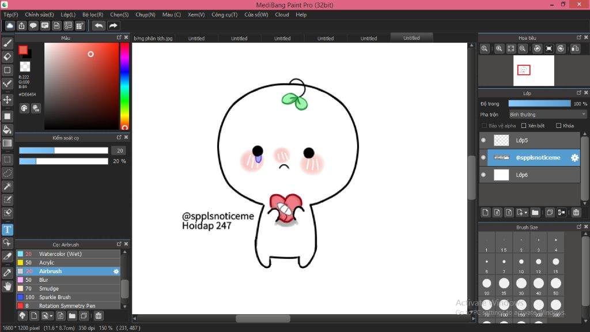
Task: Open the Cloud menu
Action: pyautogui.click(x=282, y=14)
